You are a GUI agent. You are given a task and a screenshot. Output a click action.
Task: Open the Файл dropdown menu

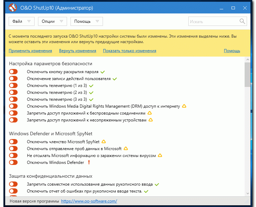click(x=21, y=21)
